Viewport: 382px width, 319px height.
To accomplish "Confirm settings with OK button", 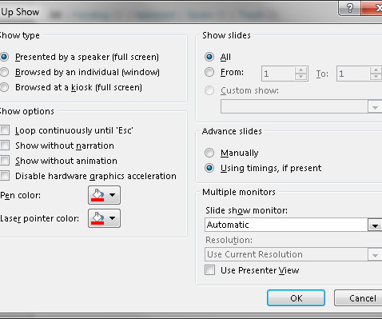I will point(296,298).
